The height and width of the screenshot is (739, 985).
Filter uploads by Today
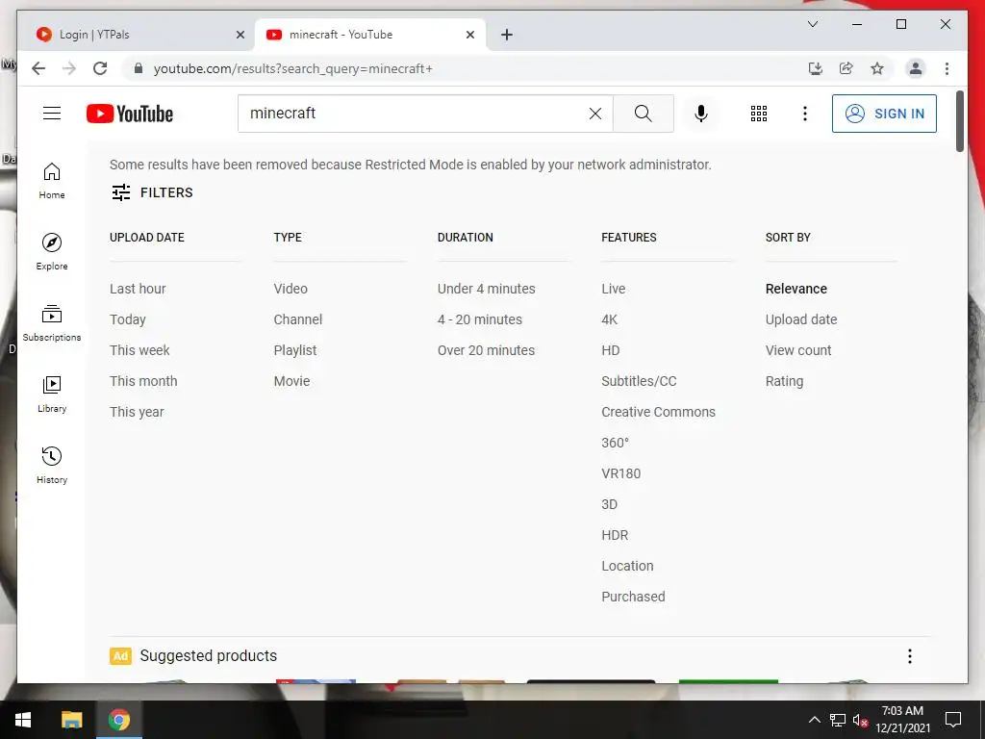point(128,319)
